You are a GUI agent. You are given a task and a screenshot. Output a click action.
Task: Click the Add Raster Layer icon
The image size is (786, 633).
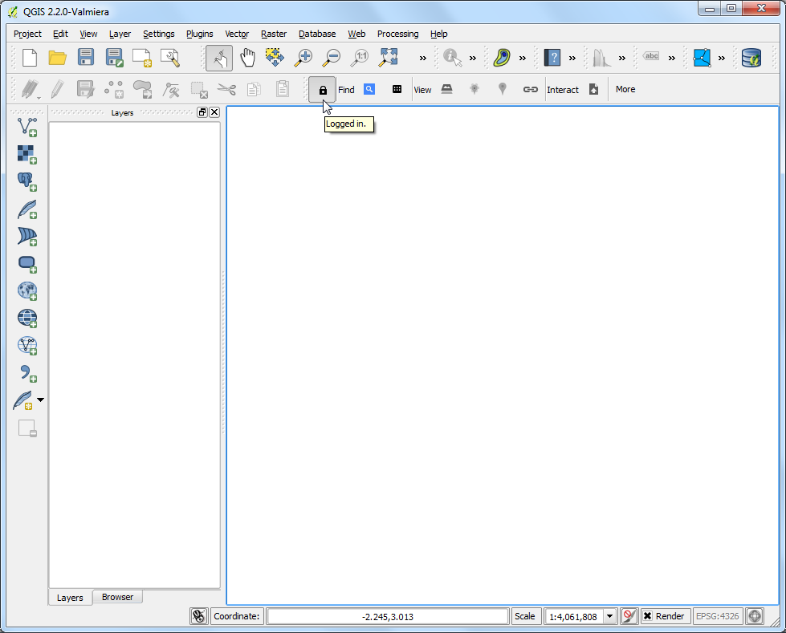point(27,153)
